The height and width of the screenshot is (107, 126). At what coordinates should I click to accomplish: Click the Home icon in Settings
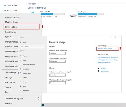21,42
